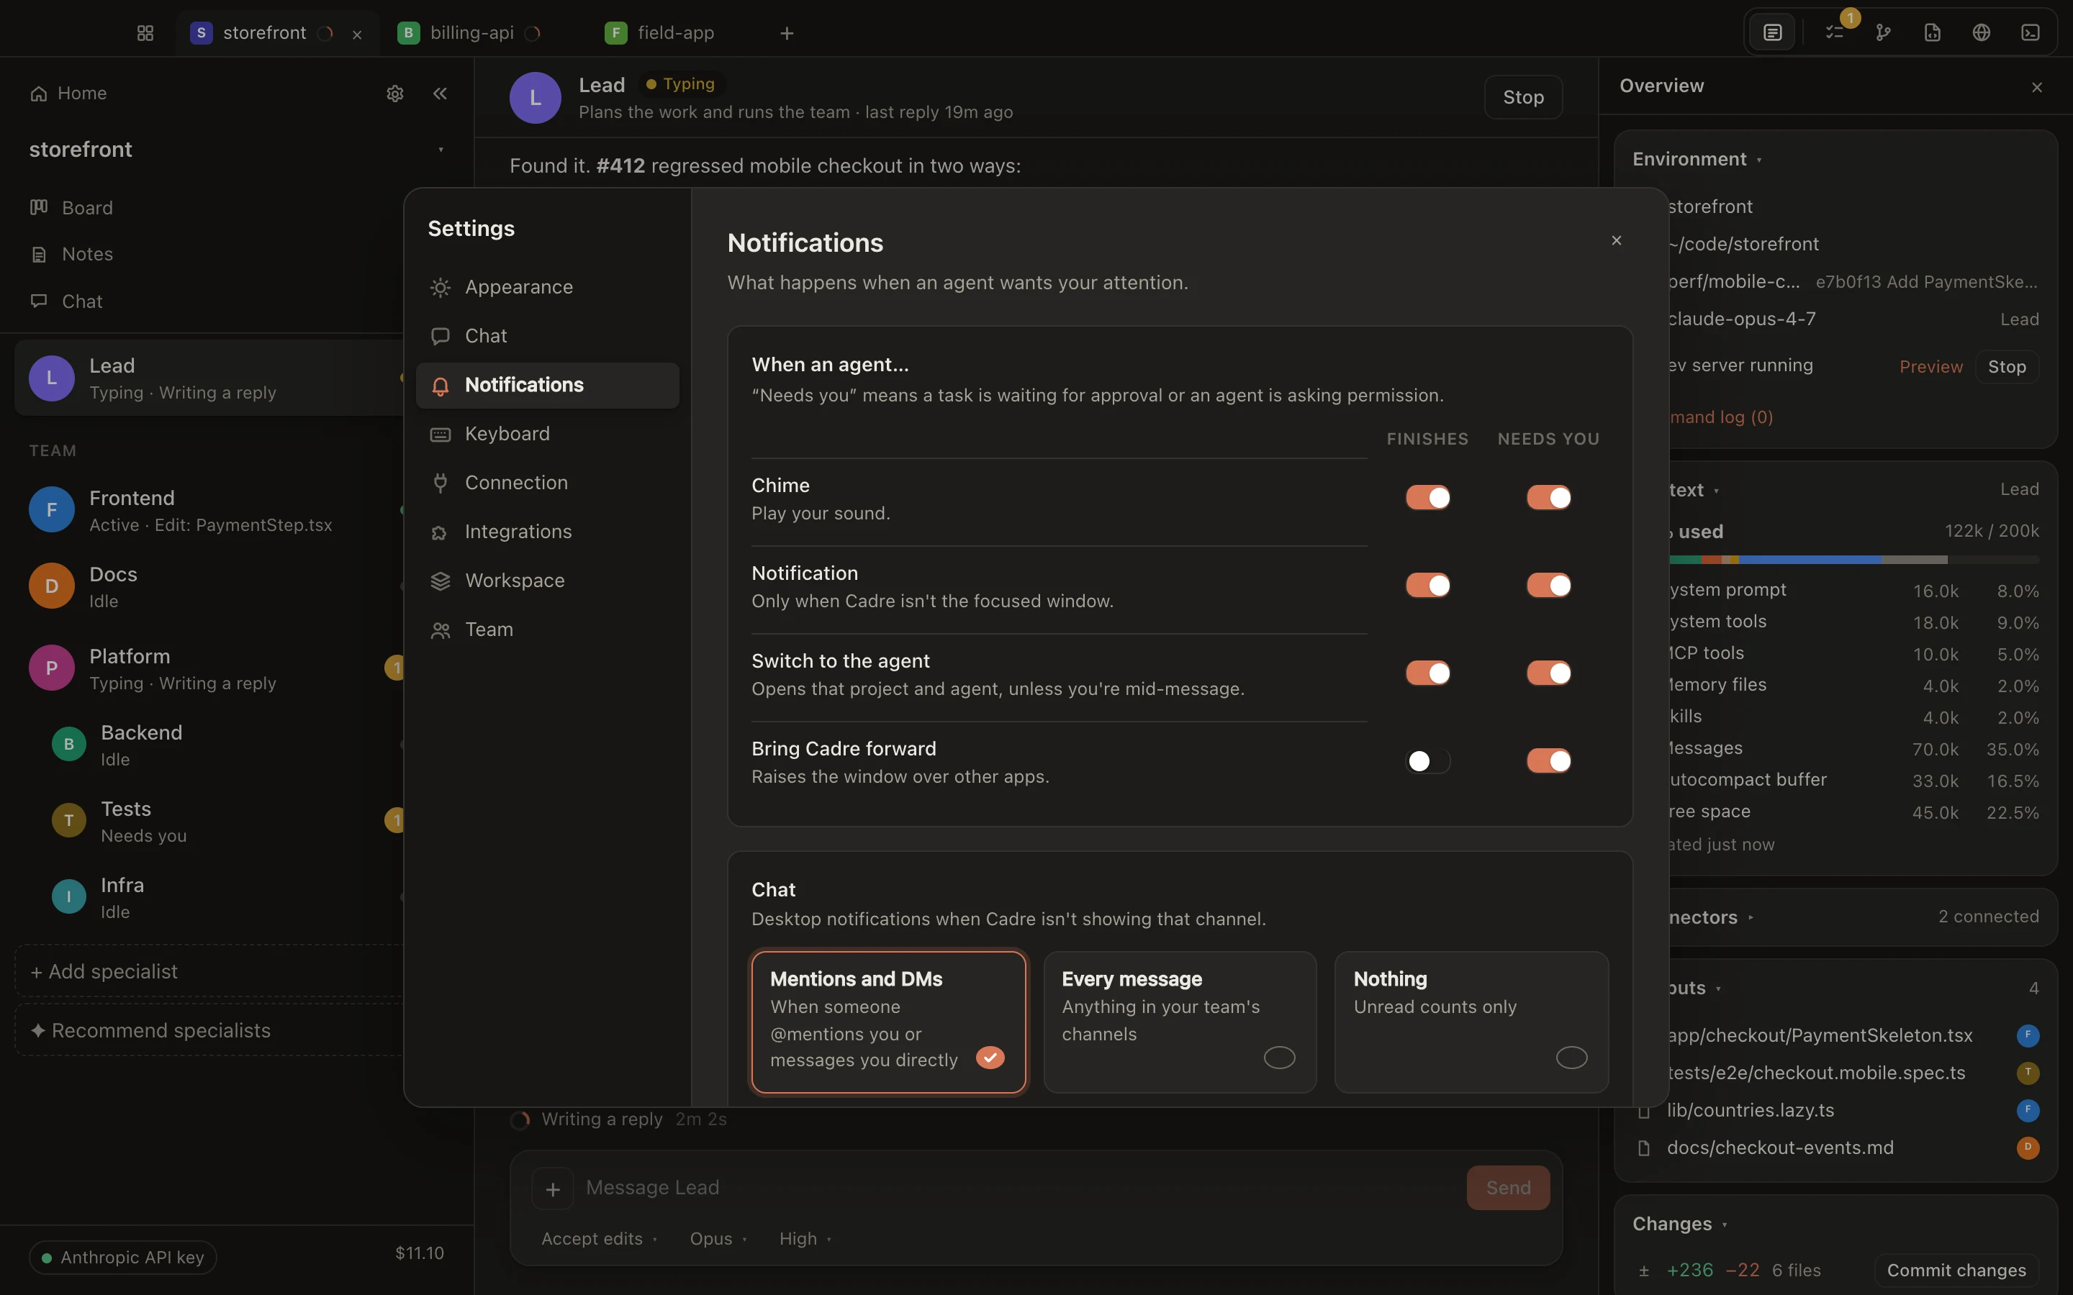Viewport: 2073px width, 1295px height.
Task: Go to Home in the sidebar
Action: (68, 94)
